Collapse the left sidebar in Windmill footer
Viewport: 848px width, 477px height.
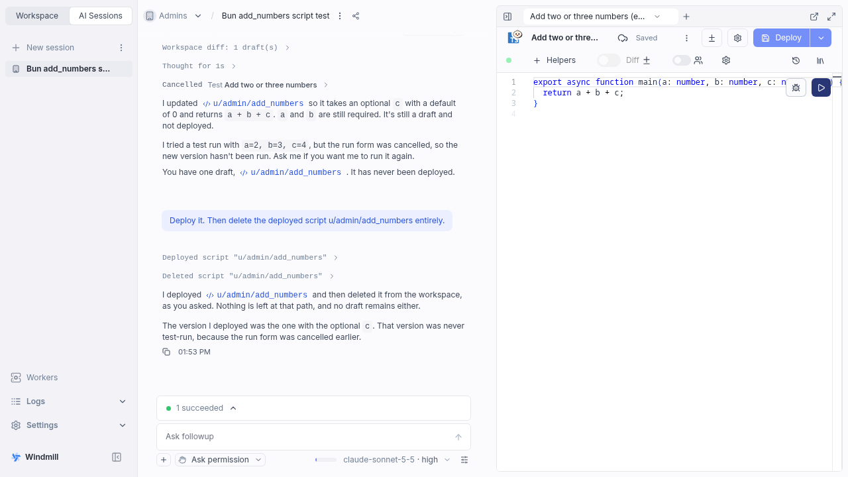[117, 457]
